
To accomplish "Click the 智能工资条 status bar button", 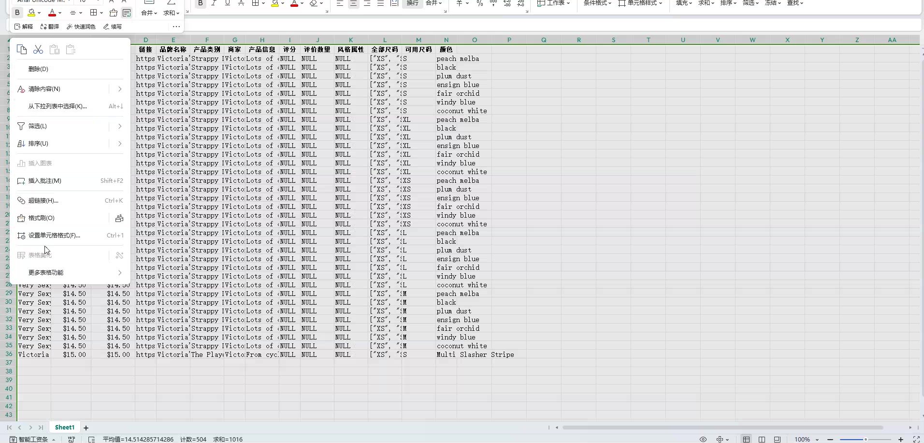I will pyautogui.click(x=33, y=439).
